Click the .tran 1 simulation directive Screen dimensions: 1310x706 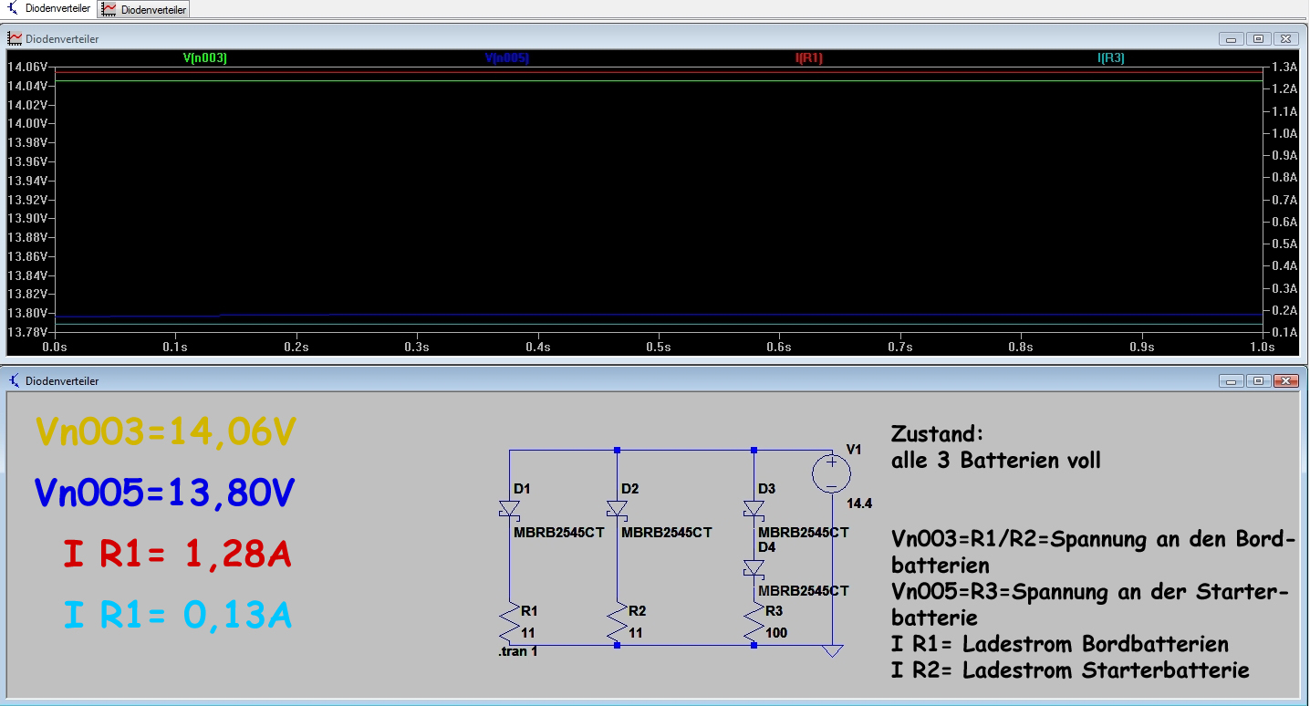coord(517,652)
